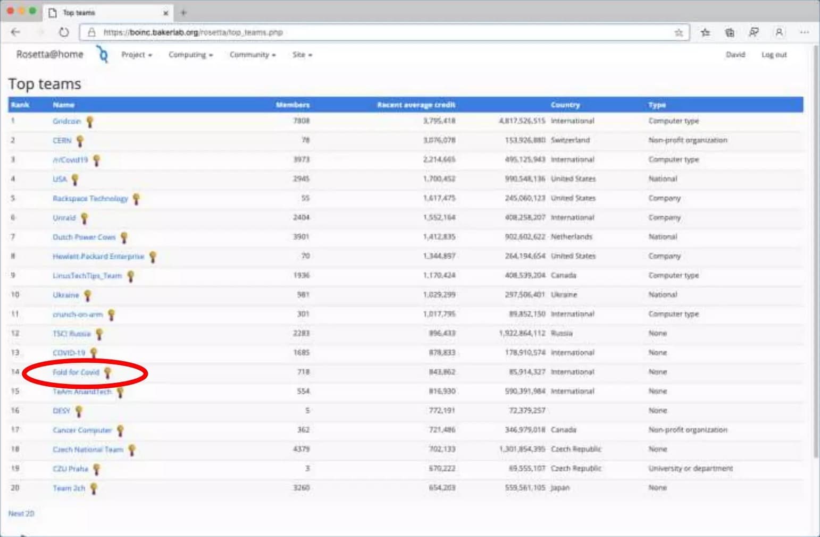This screenshot has width=820, height=537.
Task: Go to the Next 20 teams
Action: [21, 514]
